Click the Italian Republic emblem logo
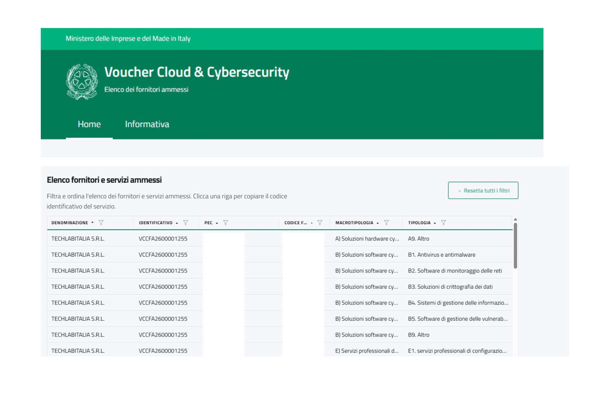592x419 pixels. pyautogui.click(x=82, y=82)
